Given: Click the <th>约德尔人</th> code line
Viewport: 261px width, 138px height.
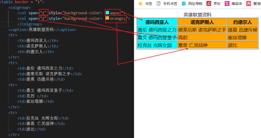Looking at the screenshot, I should click(35, 52).
